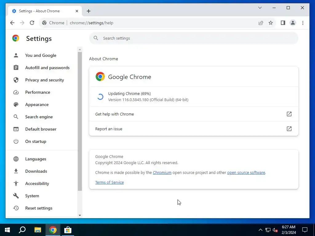Open Autofill and passwords section
Viewport: 315px width, 236px height.
[x=47, y=68]
